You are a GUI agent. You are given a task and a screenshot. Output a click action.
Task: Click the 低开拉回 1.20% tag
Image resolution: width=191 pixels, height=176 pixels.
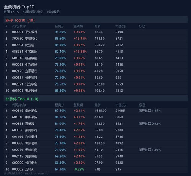[150, 150]
